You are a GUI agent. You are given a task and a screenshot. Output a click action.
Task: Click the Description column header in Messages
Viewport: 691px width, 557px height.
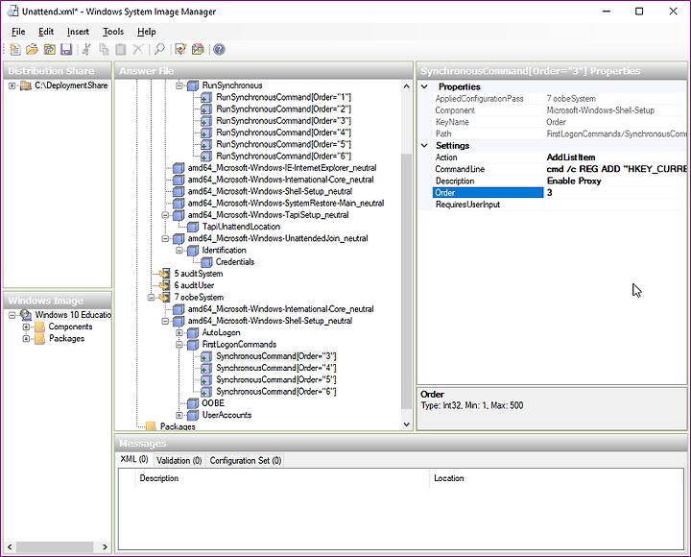[x=282, y=478]
